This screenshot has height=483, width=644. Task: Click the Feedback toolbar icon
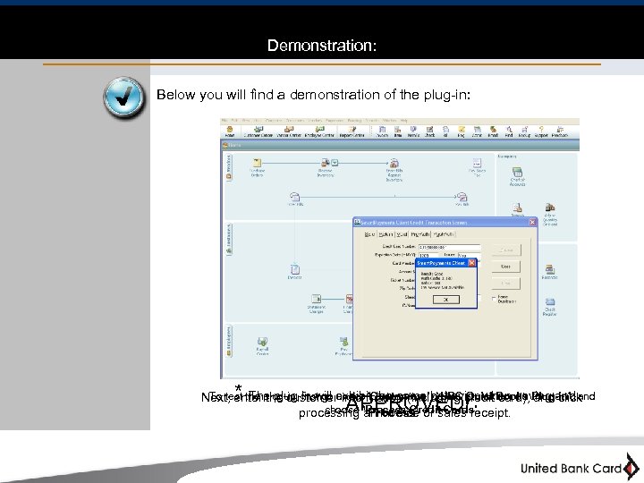560,131
